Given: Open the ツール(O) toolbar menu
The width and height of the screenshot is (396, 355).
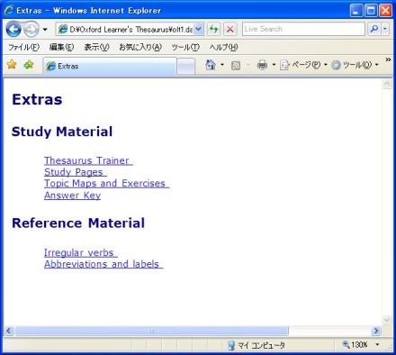Looking at the screenshot, I should (355, 65).
